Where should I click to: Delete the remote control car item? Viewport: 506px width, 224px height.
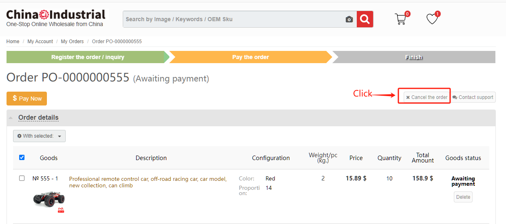[463, 197]
